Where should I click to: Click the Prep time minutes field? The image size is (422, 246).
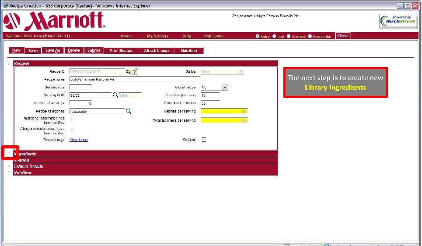tap(210, 95)
